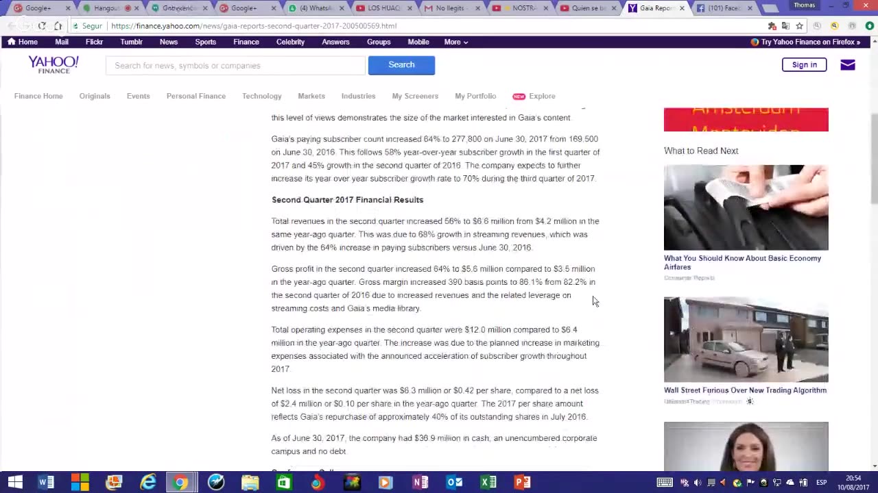Open the Events section
Image resolution: width=878 pixels, height=493 pixels.
[138, 96]
